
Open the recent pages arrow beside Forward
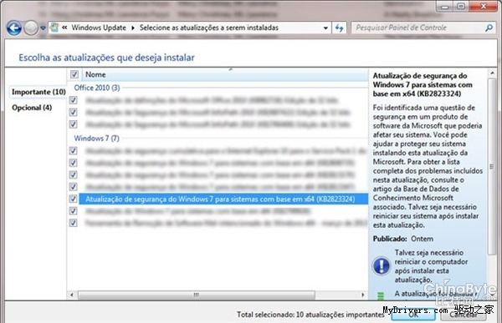tap(43, 28)
